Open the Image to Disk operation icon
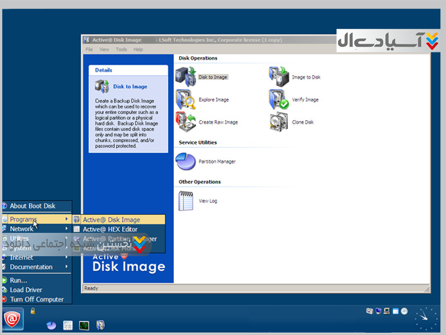This screenshot has width=446, height=335. 279,76
